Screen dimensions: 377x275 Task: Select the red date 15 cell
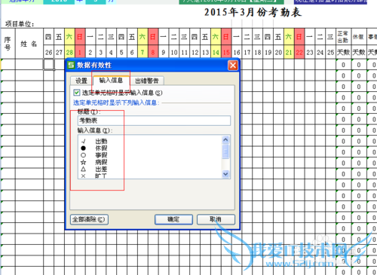click(226, 52)
